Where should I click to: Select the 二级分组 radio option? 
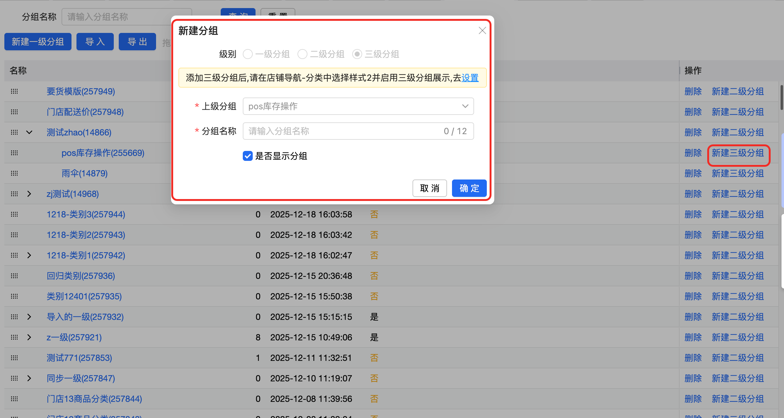coord(302,54)
